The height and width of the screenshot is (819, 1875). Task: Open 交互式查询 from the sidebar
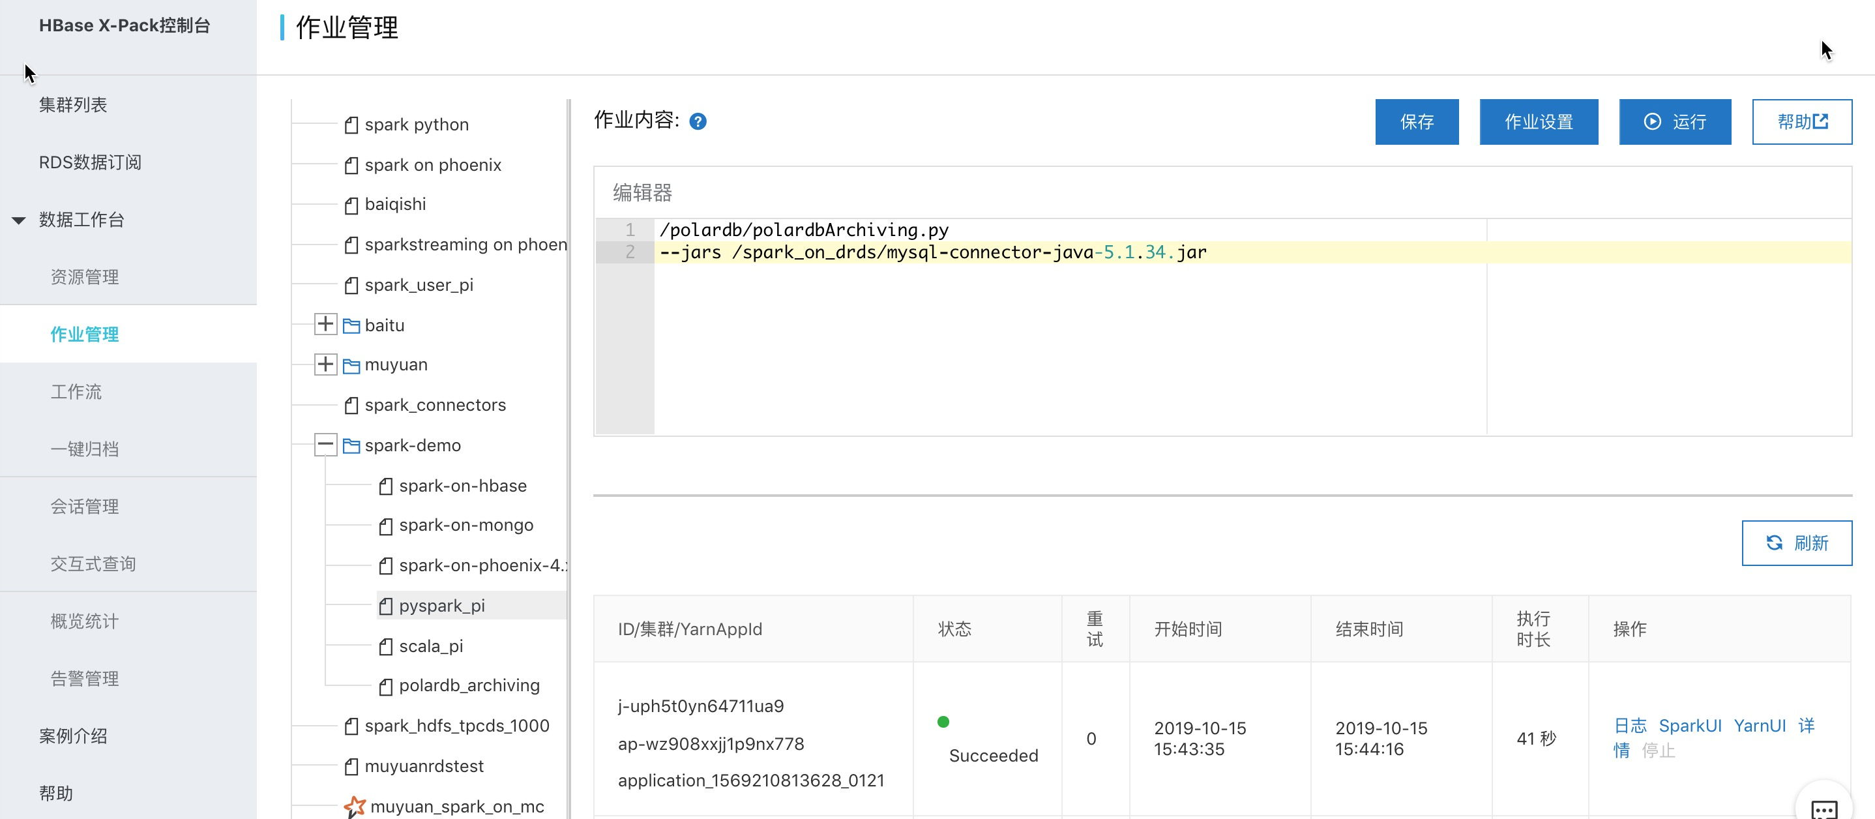[93, 563]
